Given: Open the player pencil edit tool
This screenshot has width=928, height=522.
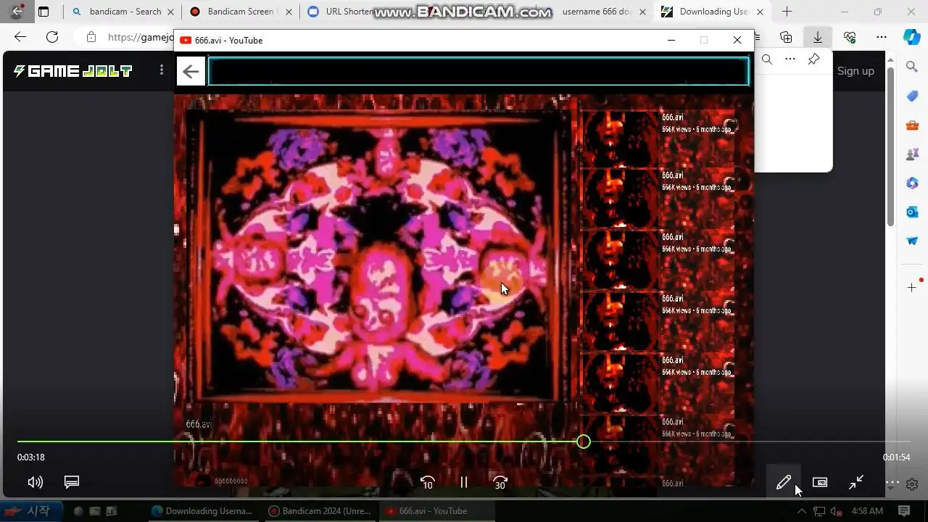Looking at the screenshot, I should coord(784,482).
